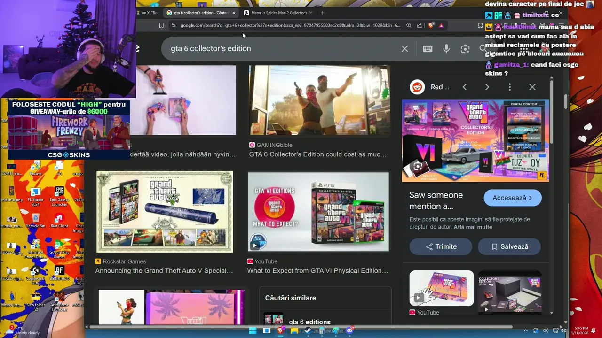Viewport: 602px width, 338px height.
Task: Open the on-screen keyboard input tool
Action: tap(428, 48)
